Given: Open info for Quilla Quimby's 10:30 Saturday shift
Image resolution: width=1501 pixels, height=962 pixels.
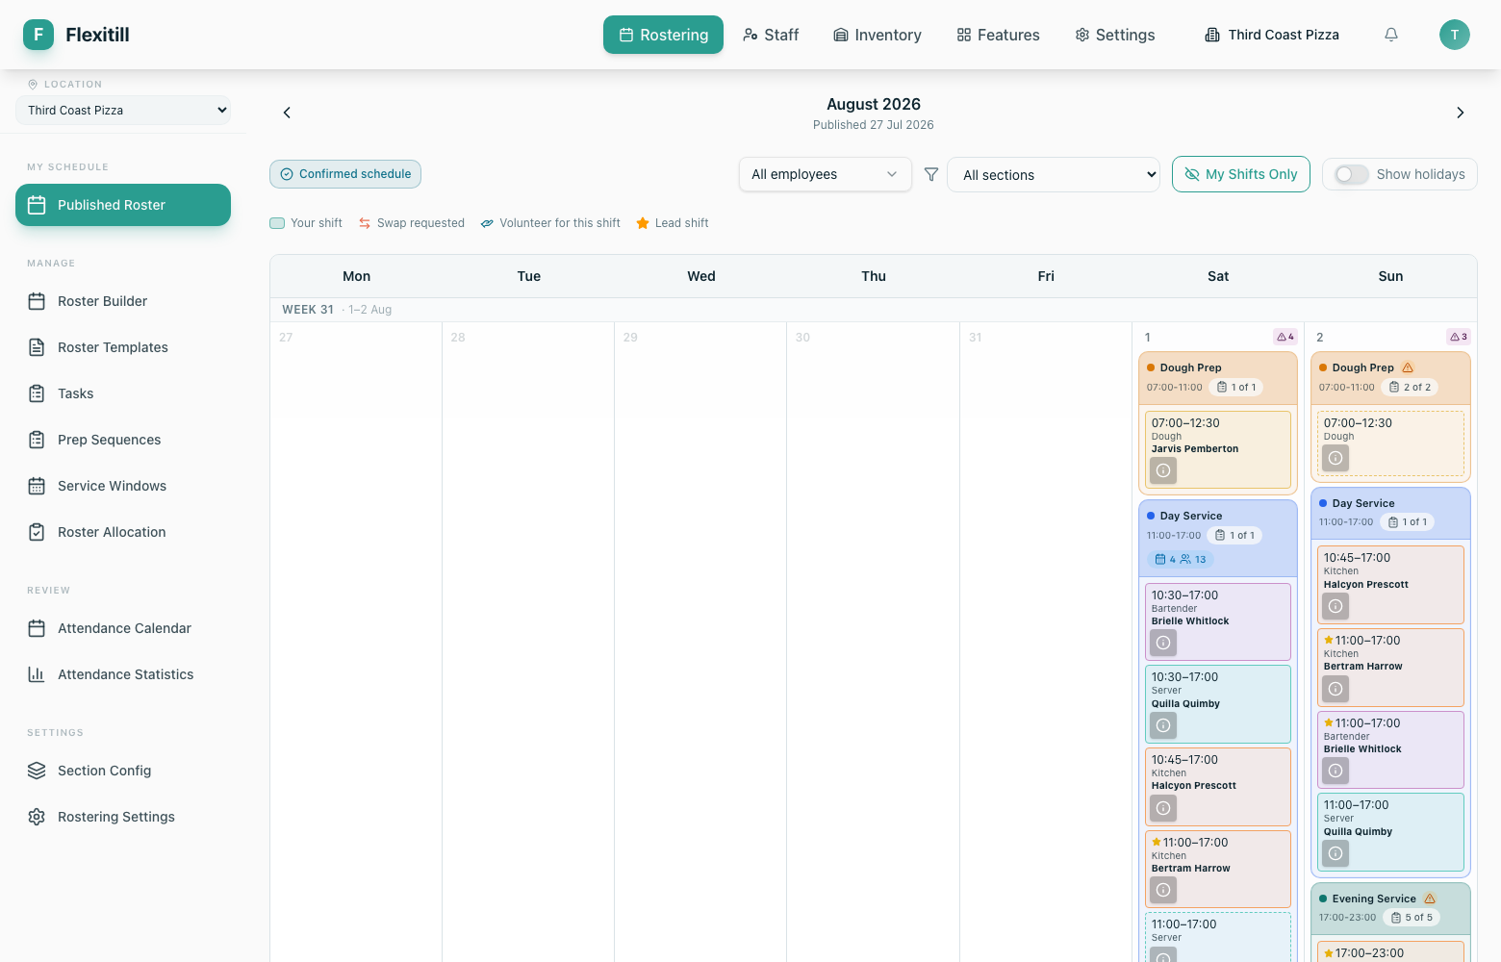Looking at the screenshot, I should [x=1163, y=725].
